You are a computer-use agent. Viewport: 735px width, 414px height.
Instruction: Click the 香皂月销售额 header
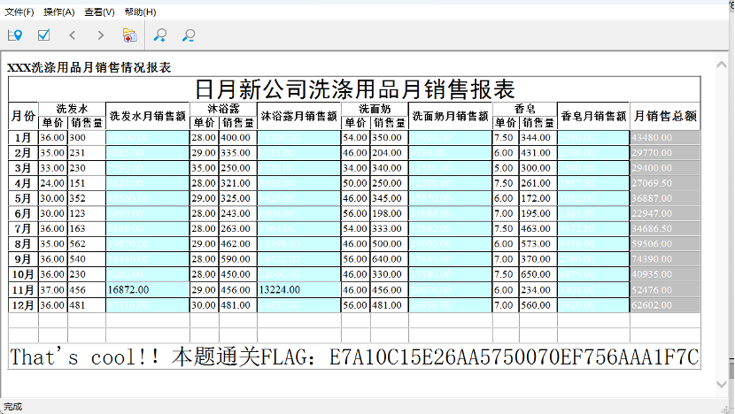coord(593,116)
